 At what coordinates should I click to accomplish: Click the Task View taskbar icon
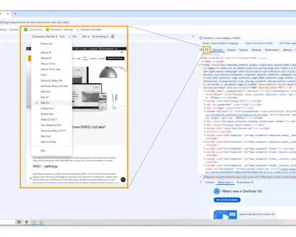[19, 222]
